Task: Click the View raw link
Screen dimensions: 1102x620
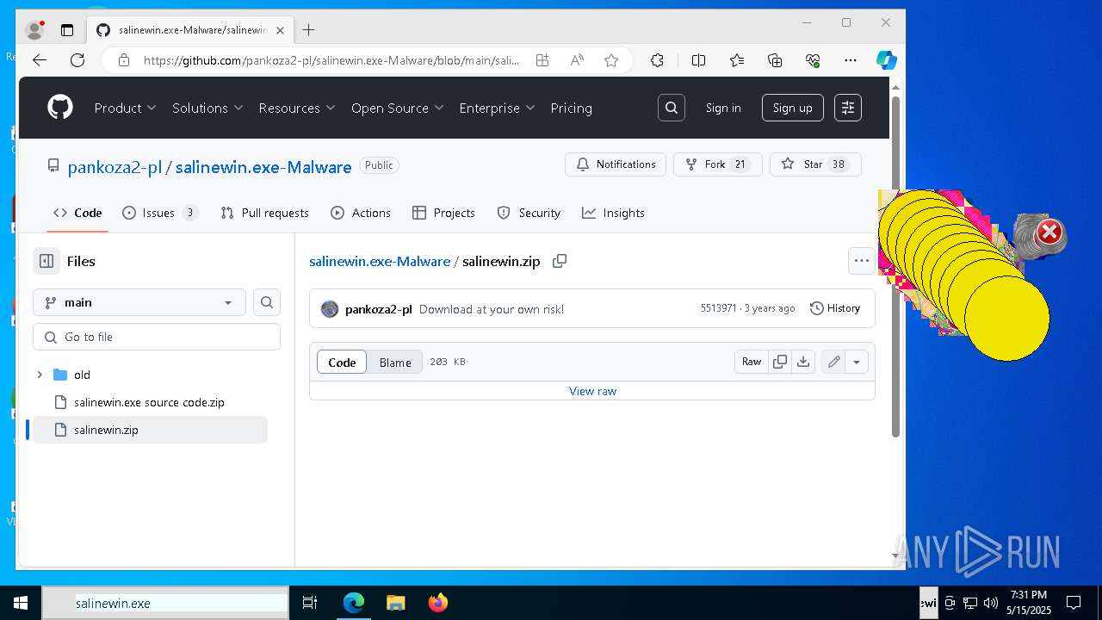Action: 592,391
